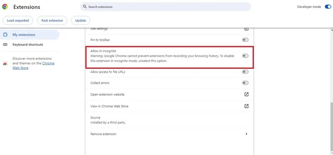Toggle Allow access to file URLs

click(245, 72)
